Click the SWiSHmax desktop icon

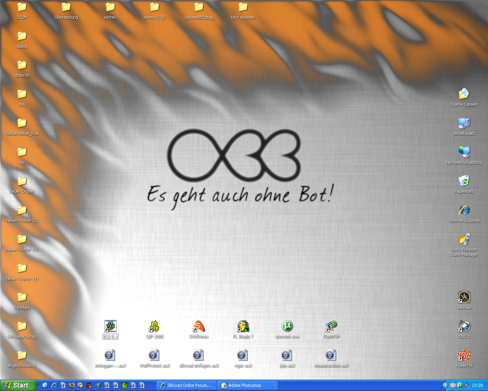[x=199, y=326]
